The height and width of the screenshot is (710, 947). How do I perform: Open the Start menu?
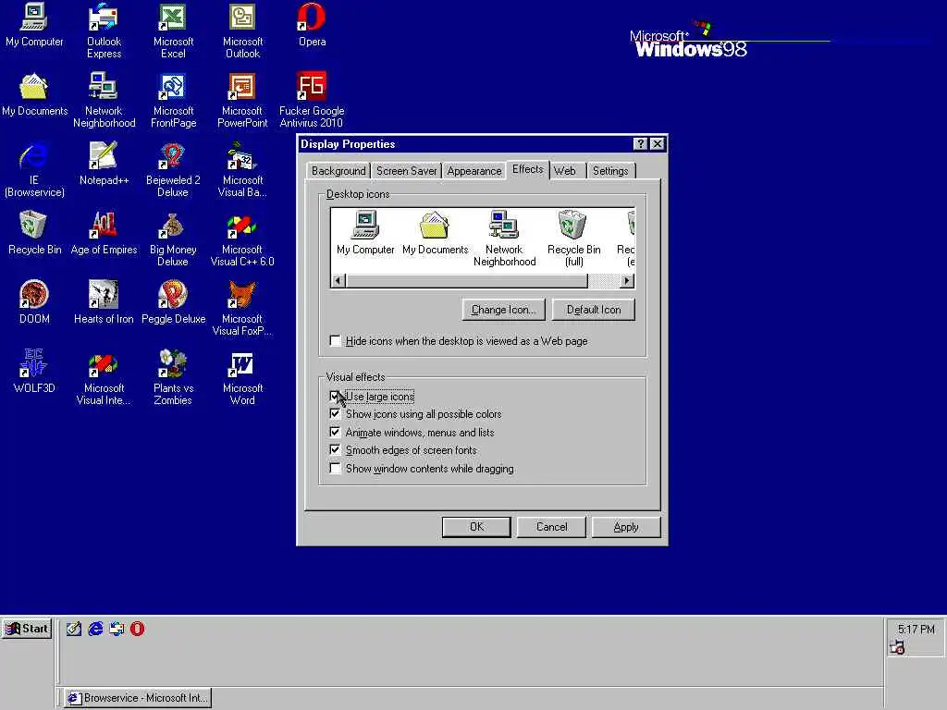click(x=27, y=629)
